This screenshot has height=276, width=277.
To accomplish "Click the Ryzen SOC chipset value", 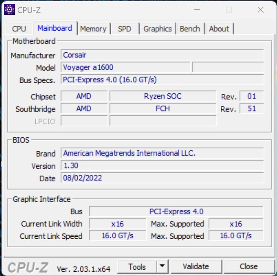I will 163,96.
